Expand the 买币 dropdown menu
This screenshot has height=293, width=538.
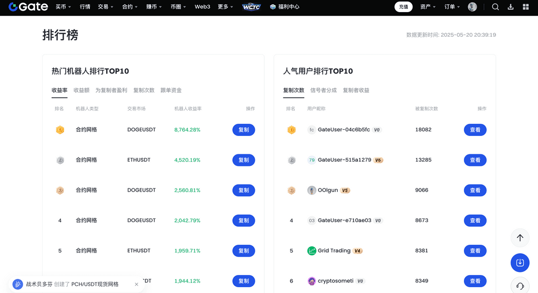click(63, 7)
